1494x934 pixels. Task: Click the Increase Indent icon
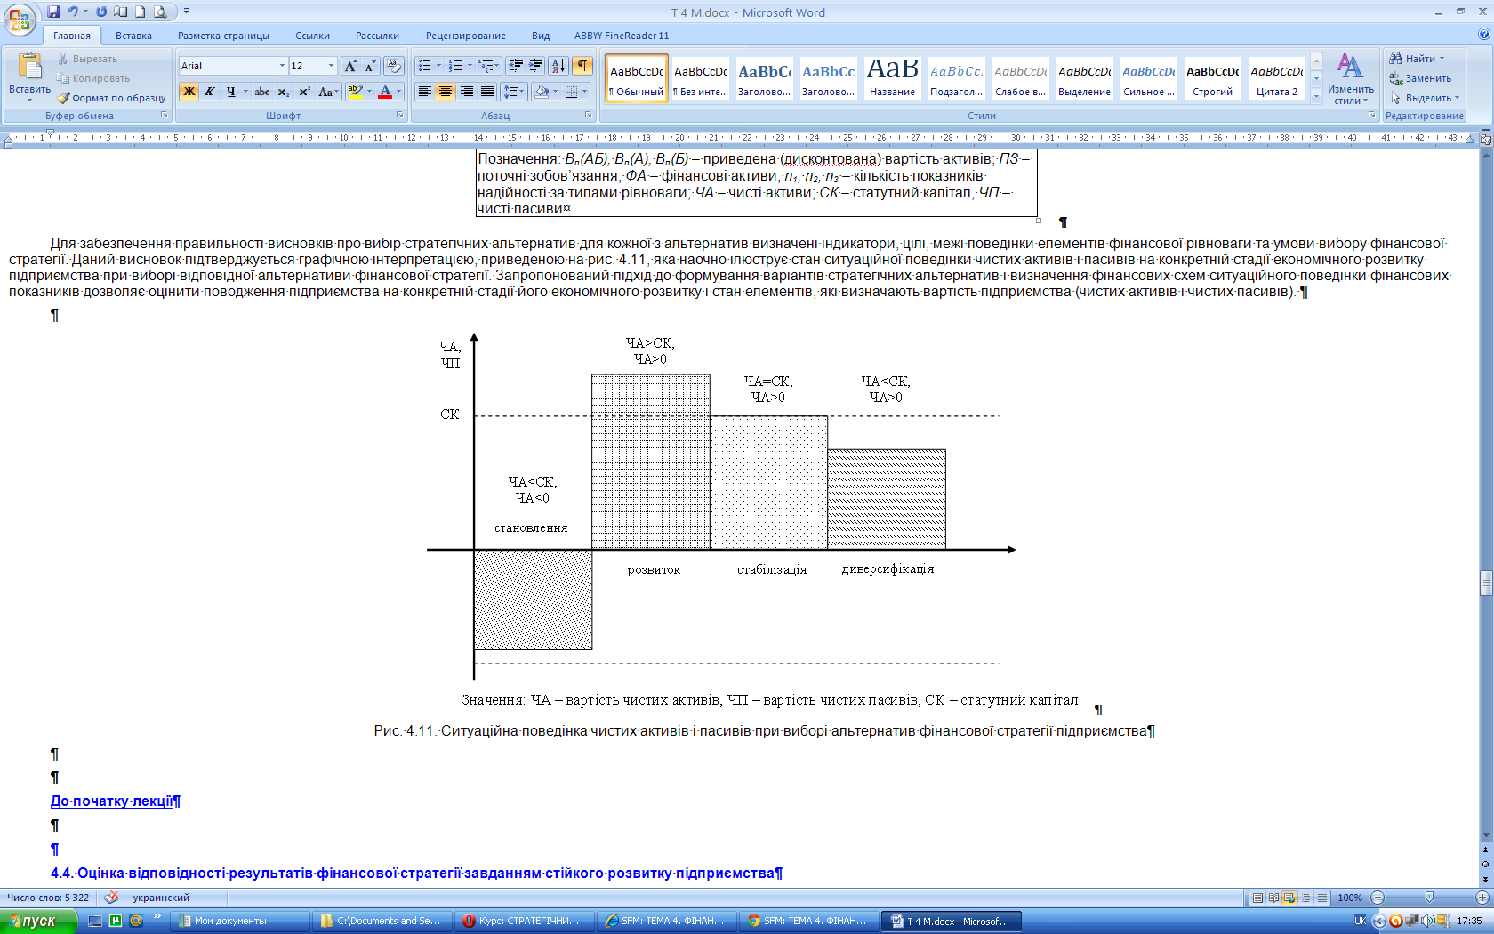pyautogui.click(x=536, y=66)
